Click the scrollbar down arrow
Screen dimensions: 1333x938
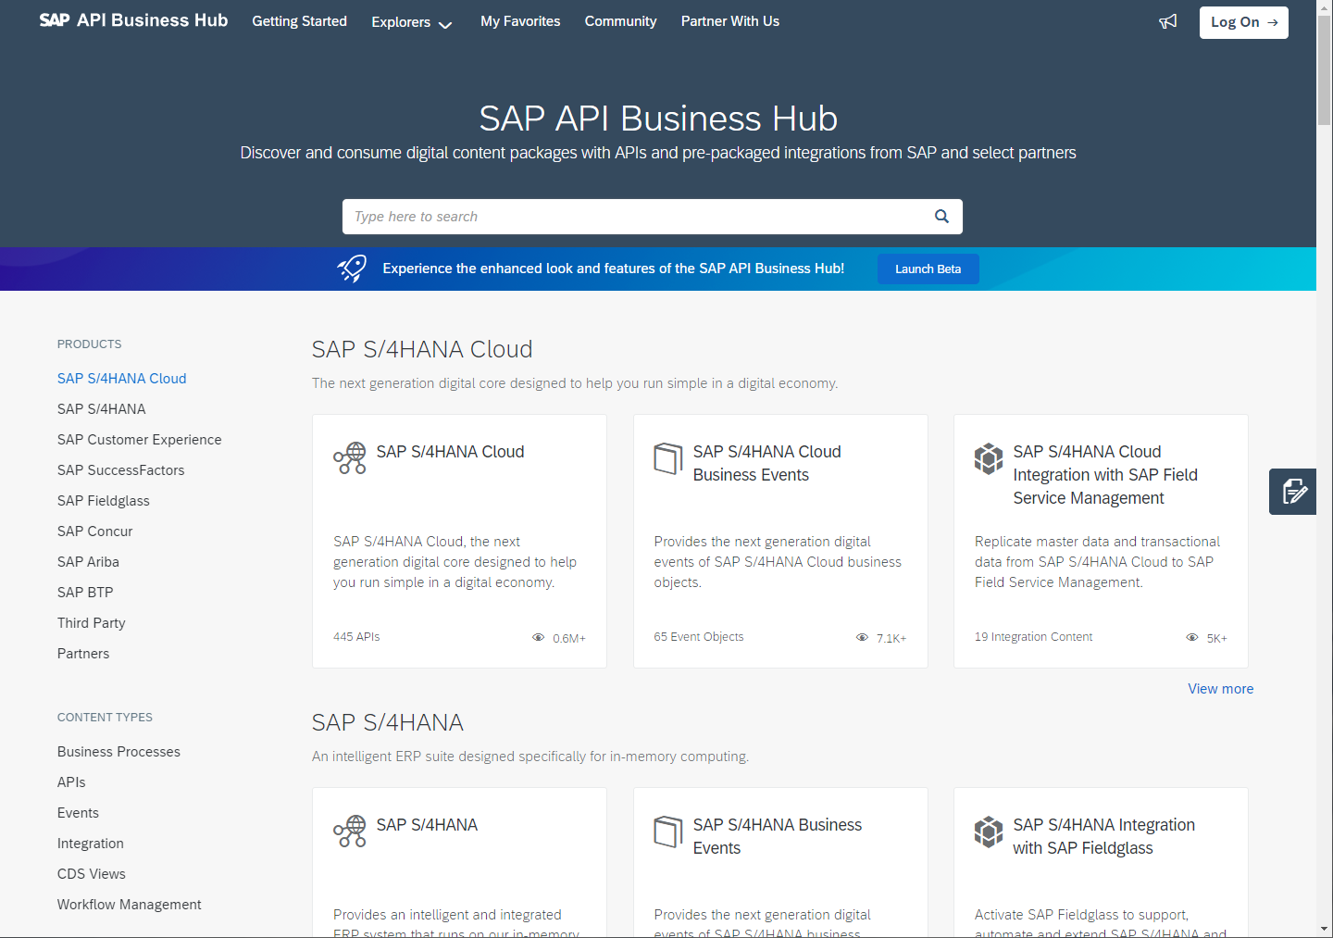pyautogui.click(x=1325, y=929)
